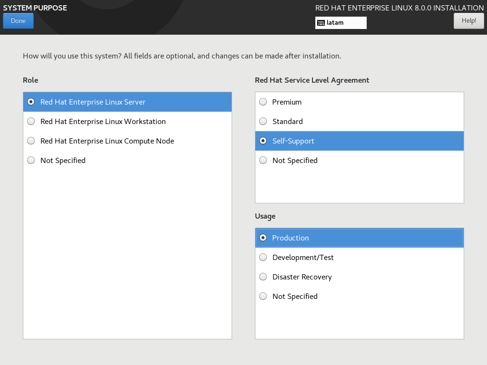
Task: Open the Help! dialog
Action: tap(468, 21)
